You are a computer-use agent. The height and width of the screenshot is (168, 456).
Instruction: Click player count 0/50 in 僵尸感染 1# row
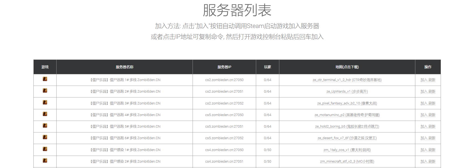(267, 150)
